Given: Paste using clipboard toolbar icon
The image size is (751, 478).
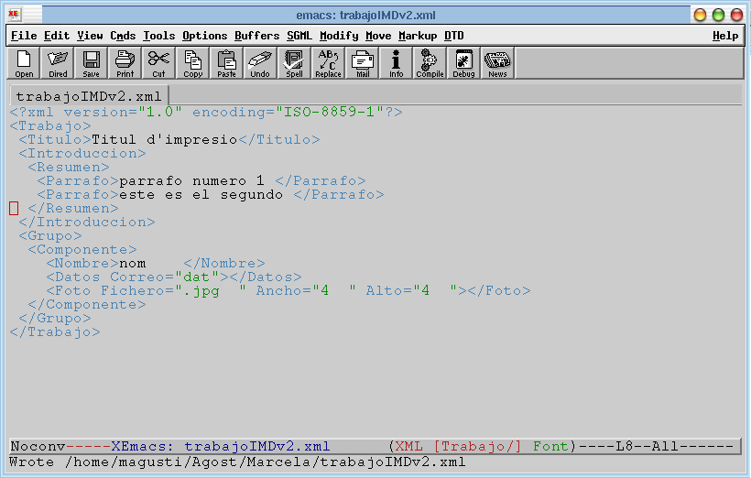Looking at the screenshot, I should coord(226,63).
